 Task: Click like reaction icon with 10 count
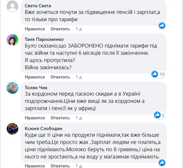pos(155,74)
